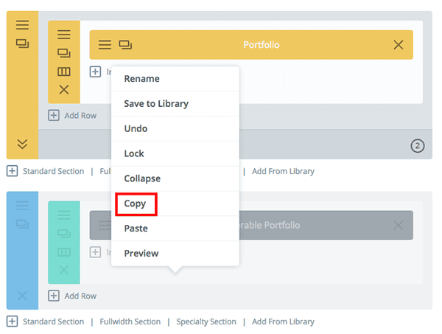Delete the Portfolio module with its X
This screenshot has width=442, height=334.
click(399, 45)
